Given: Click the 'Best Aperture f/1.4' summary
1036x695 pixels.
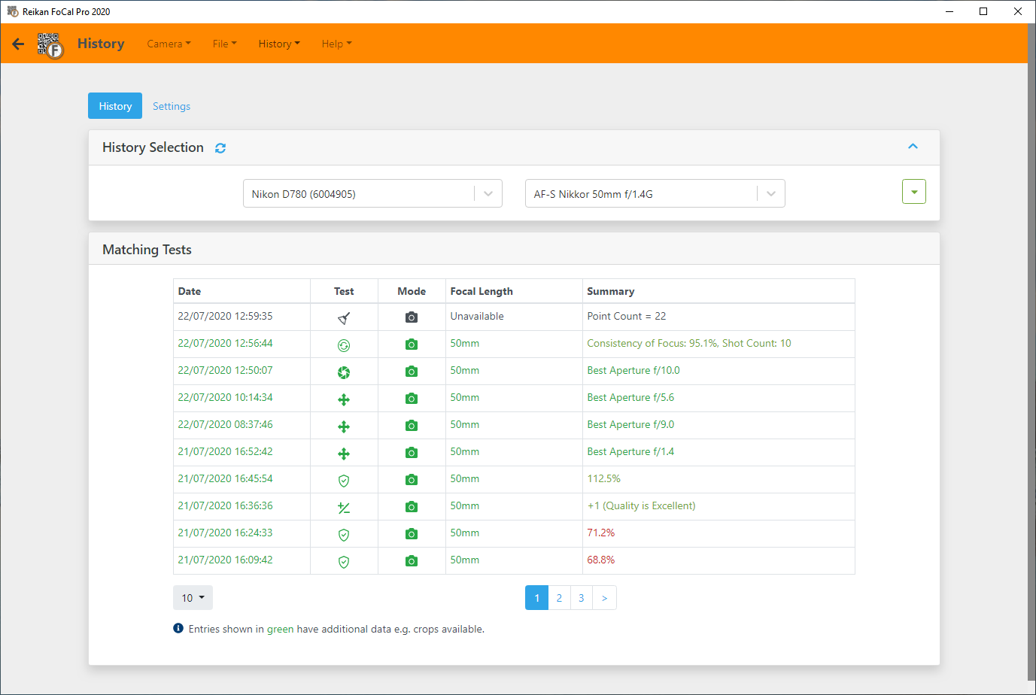Looking at the screenshot, I should 630,451.
